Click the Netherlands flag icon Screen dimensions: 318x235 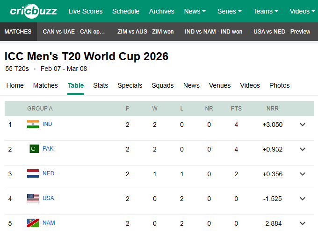tap(33, 173)
